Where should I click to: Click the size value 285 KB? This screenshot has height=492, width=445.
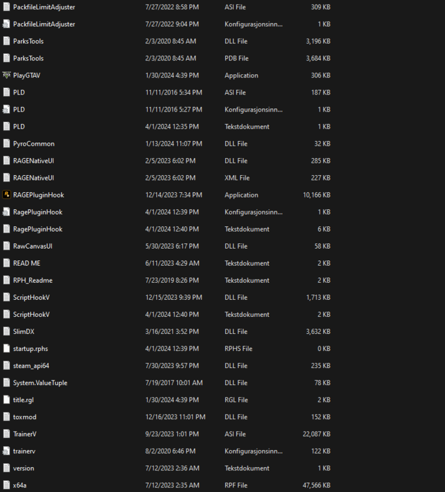point(321,161)
